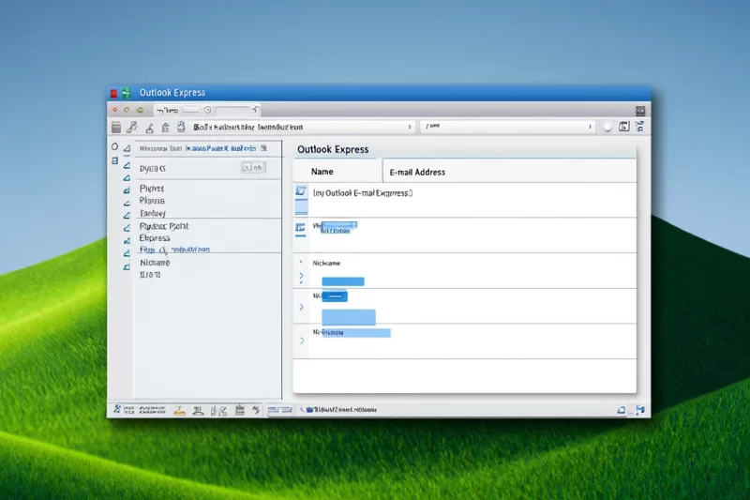This screenshot has width=750, height=500.
Task: Click the triangle icon beside the Pigres row
Action: pos(127,190)
